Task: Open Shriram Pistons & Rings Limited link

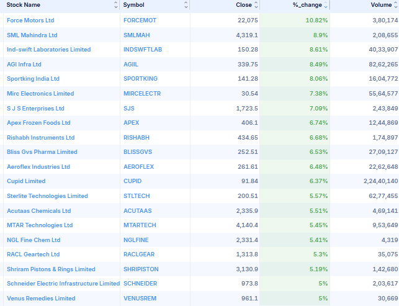Action: 51,269
